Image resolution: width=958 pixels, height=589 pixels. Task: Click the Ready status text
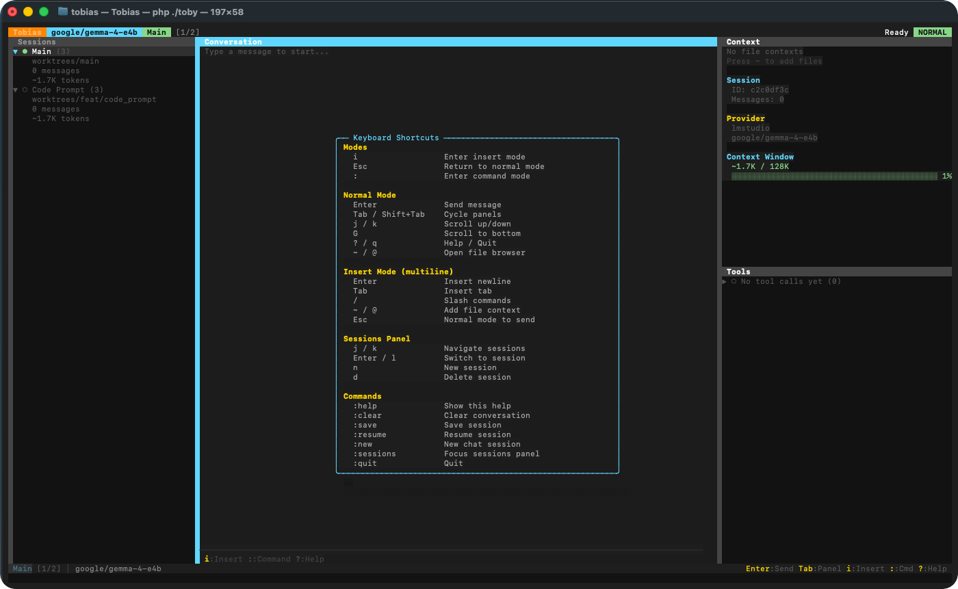pos(896,32)
